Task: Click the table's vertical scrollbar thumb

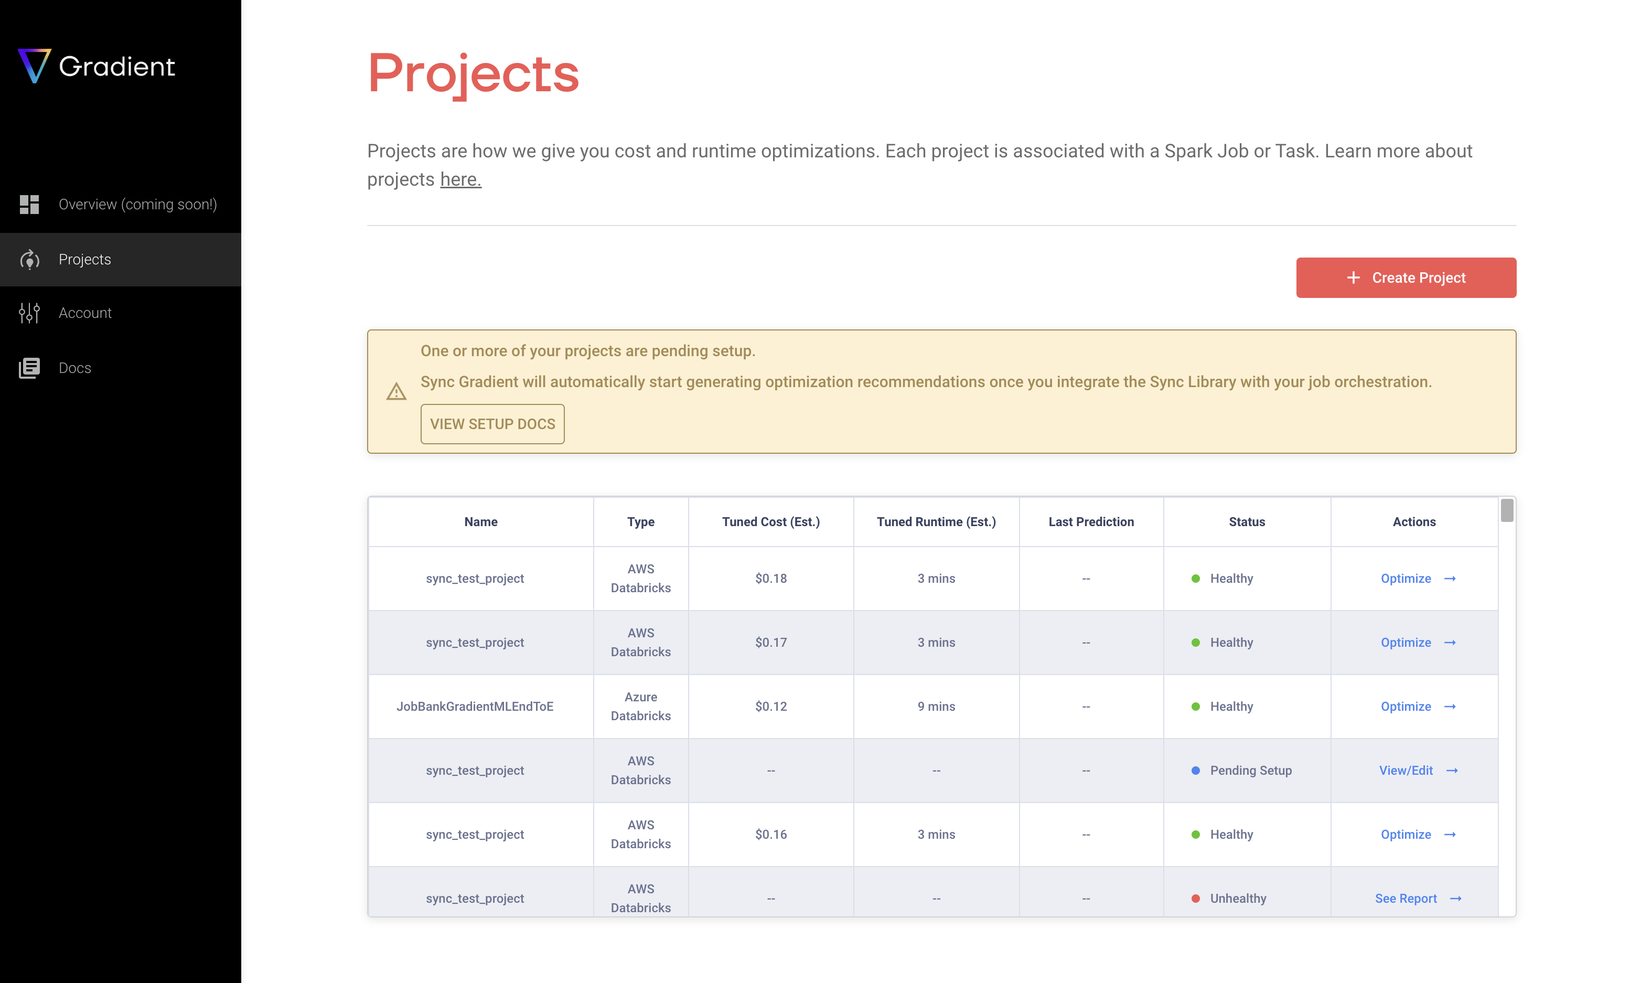Action: [x=1507, y=510]
